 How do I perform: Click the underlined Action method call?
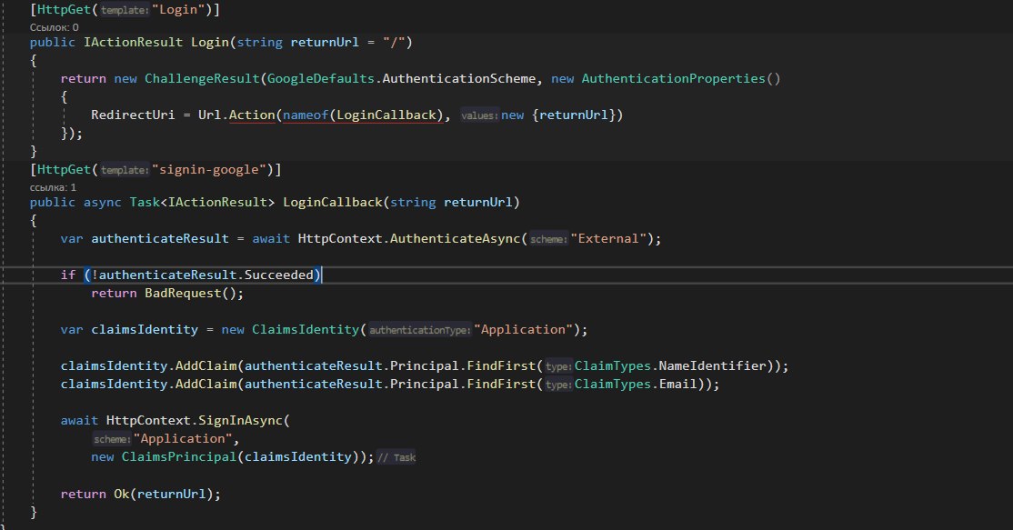coord(252,115)
